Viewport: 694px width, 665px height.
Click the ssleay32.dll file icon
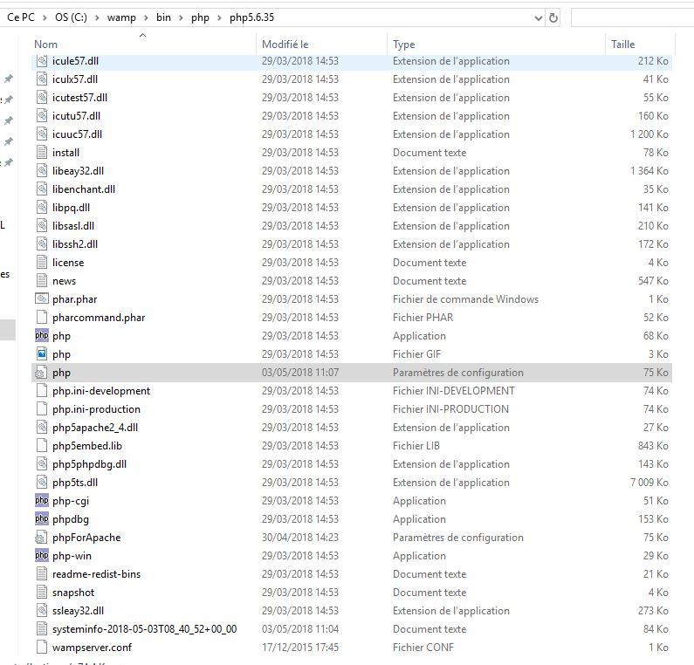point(42,611)
